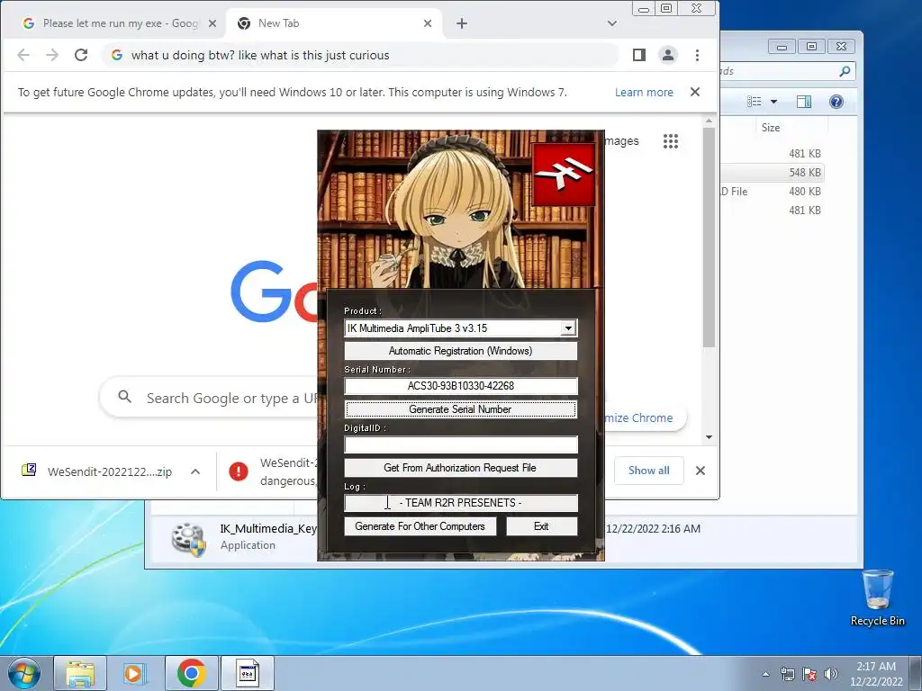The width and height of the screenshot is (922, 691).
Task: Open the Explorer help icon
Action: [836, 102]
